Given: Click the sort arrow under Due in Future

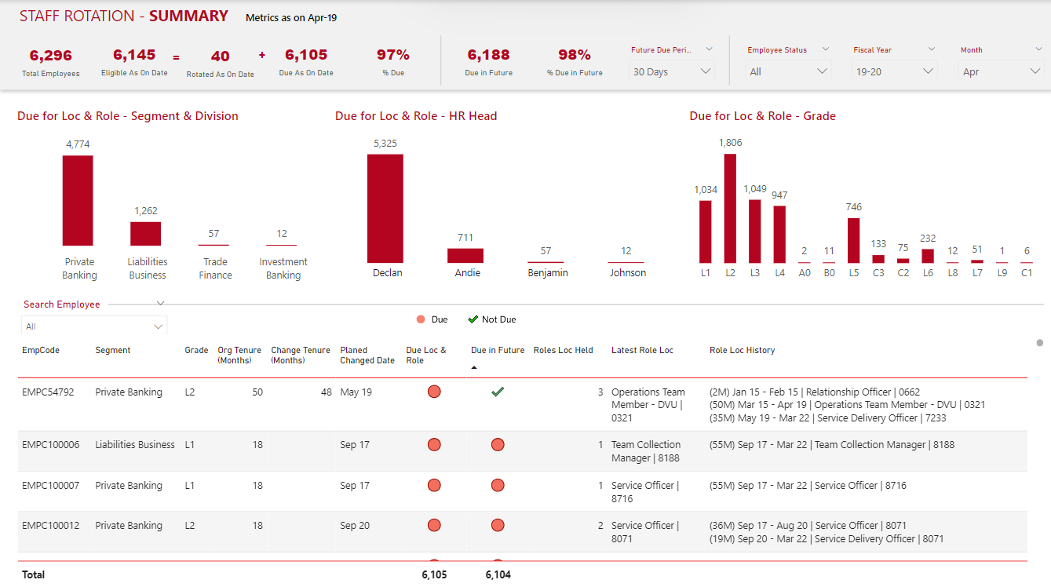Looking at the screenshot, I should 473,367.
